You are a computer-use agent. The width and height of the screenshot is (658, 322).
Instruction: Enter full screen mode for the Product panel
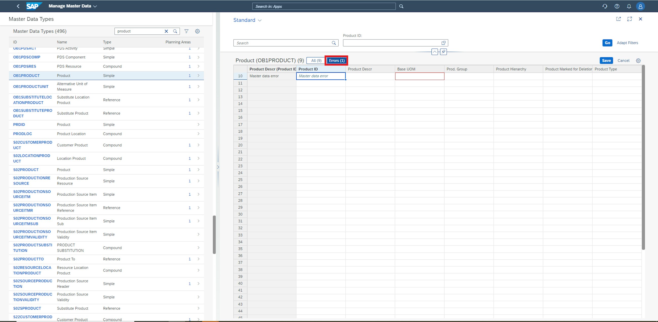(629, 19)
